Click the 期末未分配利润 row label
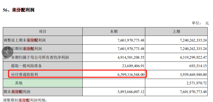Viewport: 213px width, 102px height. pyautogui.click(x=17, y=92)
